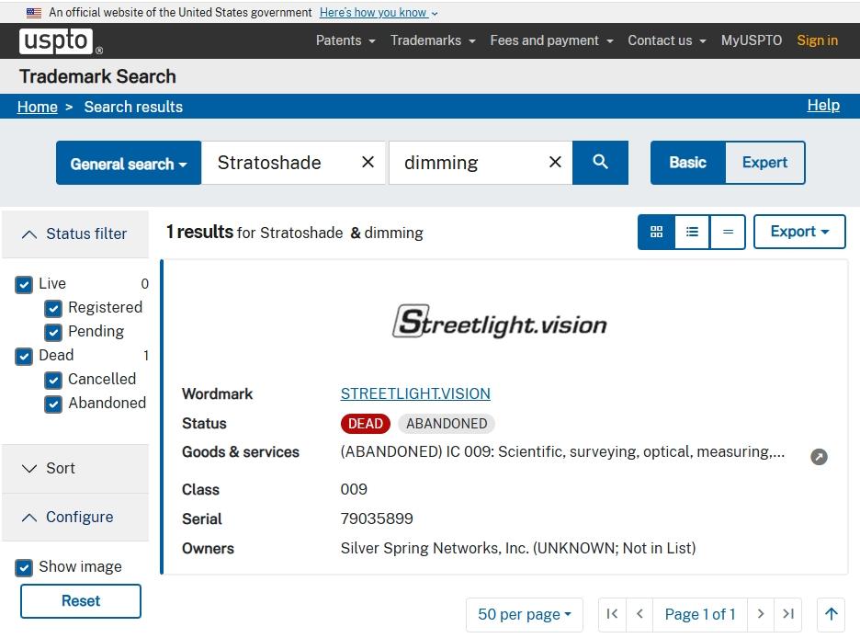This screenshot has width=860, height=638.
Task: Uncheck the Abandoned checkbox
Action: pos(53,404)
